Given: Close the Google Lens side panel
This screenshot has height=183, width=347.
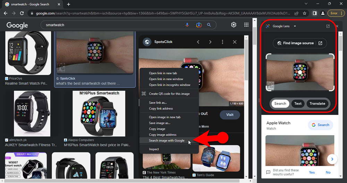Looking at the screenshot, I should pyautogui.click(x=337, y=26).
